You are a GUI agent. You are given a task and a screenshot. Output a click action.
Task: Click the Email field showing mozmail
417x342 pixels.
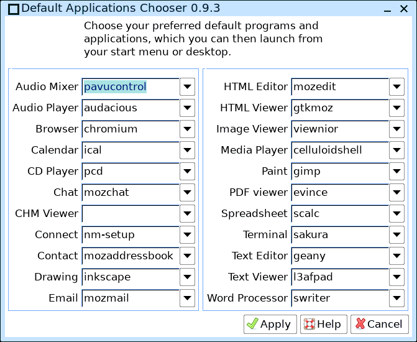(131, 298)
